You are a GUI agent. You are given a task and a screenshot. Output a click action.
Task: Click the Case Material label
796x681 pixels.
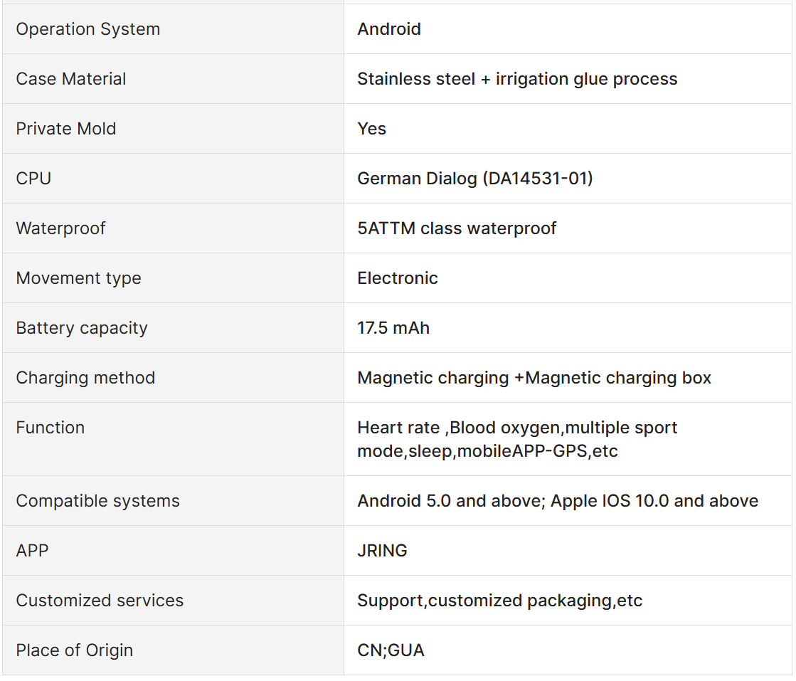(x=70, y=79)
